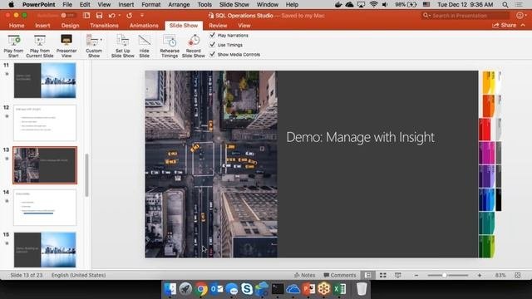Toggle Show Media Controls checkbox

click(x=213, y=54)
